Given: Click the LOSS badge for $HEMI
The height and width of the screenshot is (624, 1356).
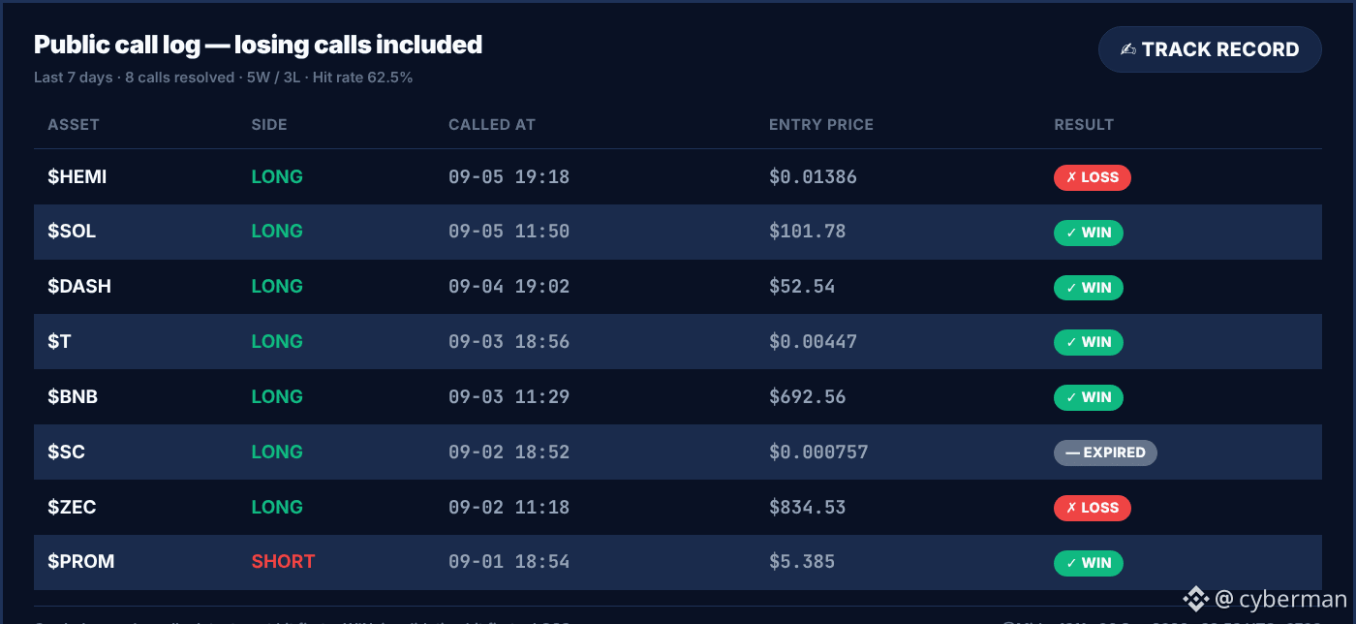Looking at the screenshot, I should [x=1093, y=177].
